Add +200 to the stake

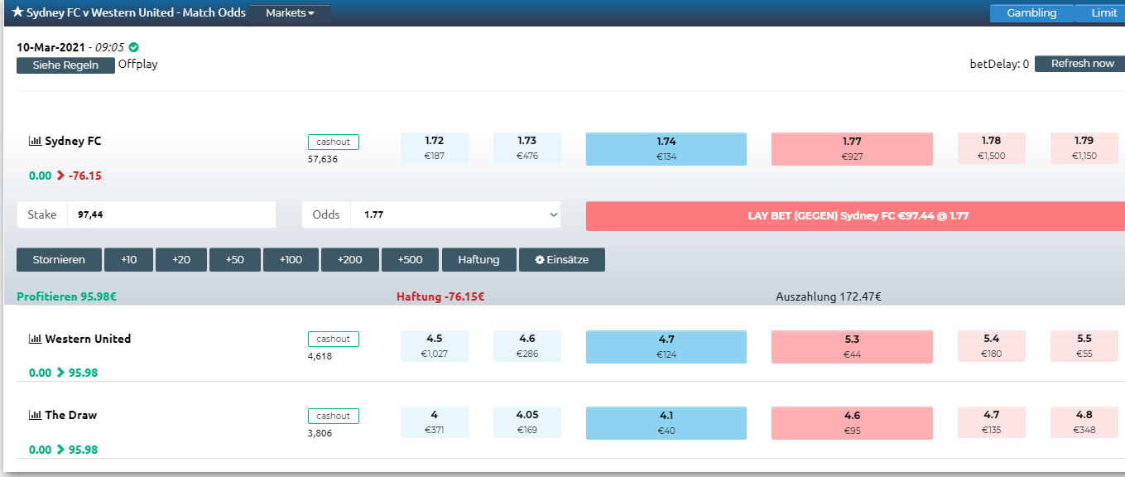pos(350,260)
